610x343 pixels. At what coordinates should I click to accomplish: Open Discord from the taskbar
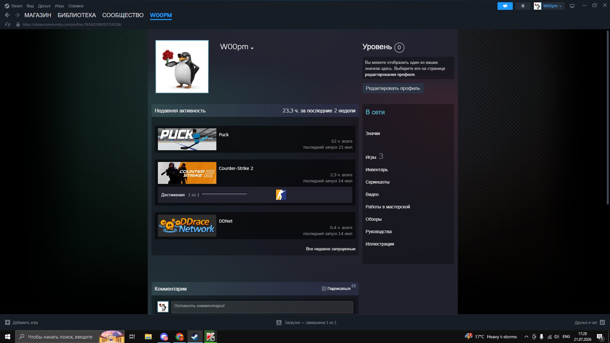[x=164, y=337]
